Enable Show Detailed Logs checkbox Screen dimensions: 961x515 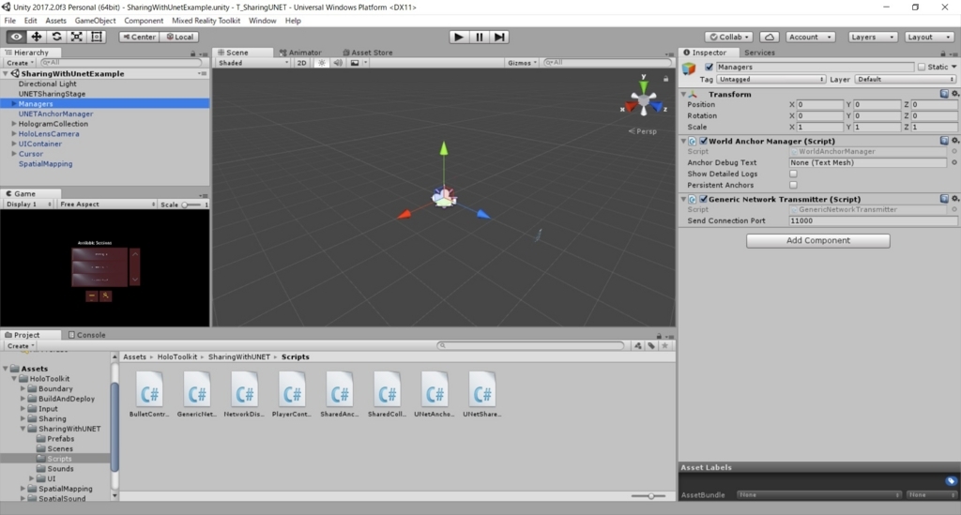pyautogui.click(x=793, y=174)
